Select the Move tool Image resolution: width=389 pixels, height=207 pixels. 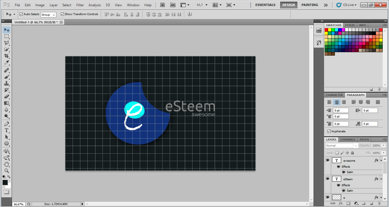tap(7, 30)
